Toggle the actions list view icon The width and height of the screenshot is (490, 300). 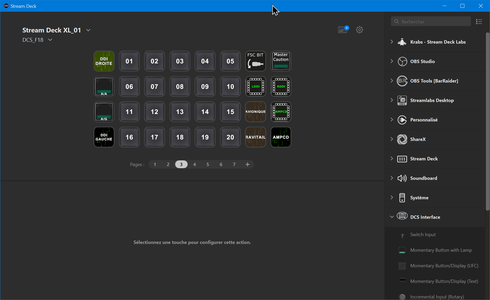[x=479, y=22]
